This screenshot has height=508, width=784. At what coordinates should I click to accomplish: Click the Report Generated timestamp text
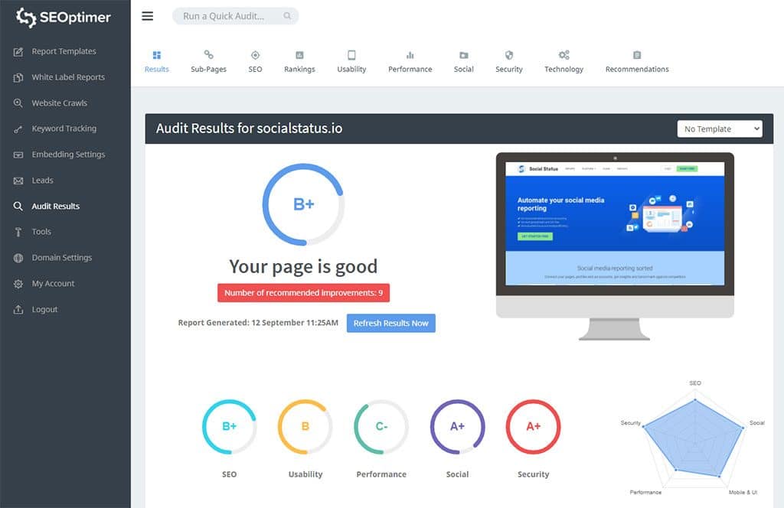tap(258, 323)
